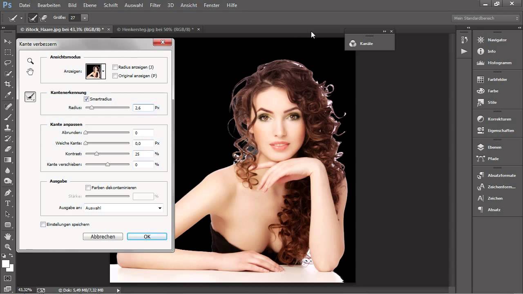The height and width of the screenshot is (294, 523).
Task: Select the Eyedropper tool
Action: click(x=8, y=95)
